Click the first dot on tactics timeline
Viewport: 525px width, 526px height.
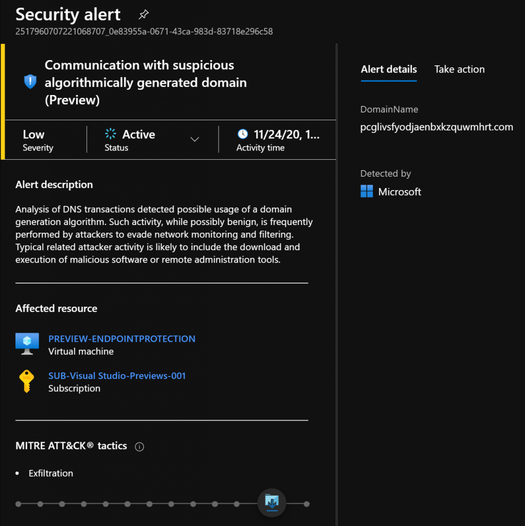point(19,504)
